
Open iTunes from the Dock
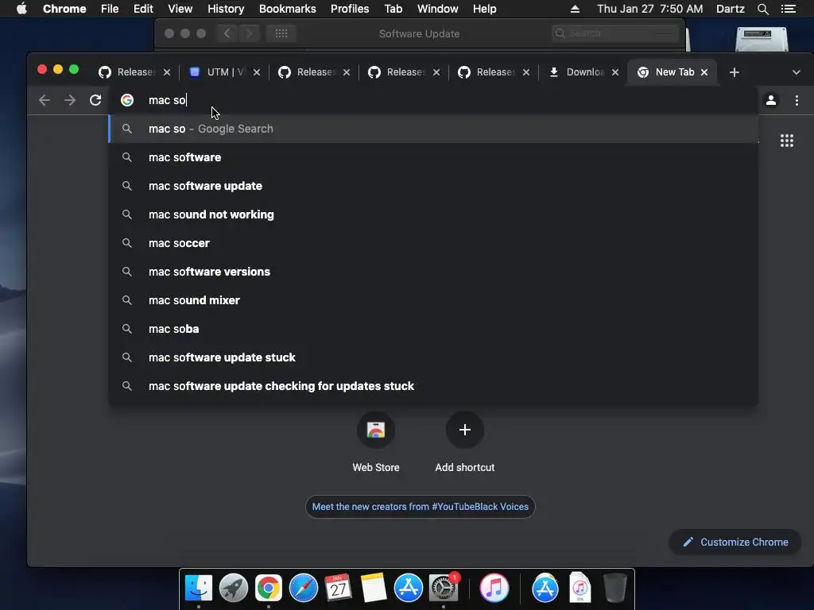tap(494, 588)
